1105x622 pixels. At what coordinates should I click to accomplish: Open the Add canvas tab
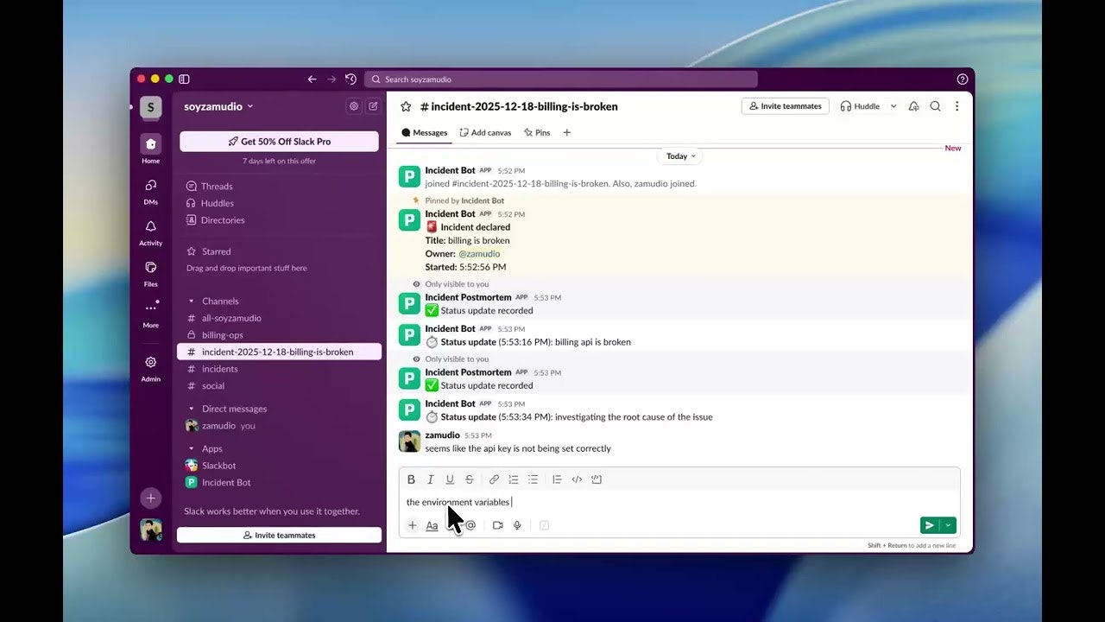485,133
